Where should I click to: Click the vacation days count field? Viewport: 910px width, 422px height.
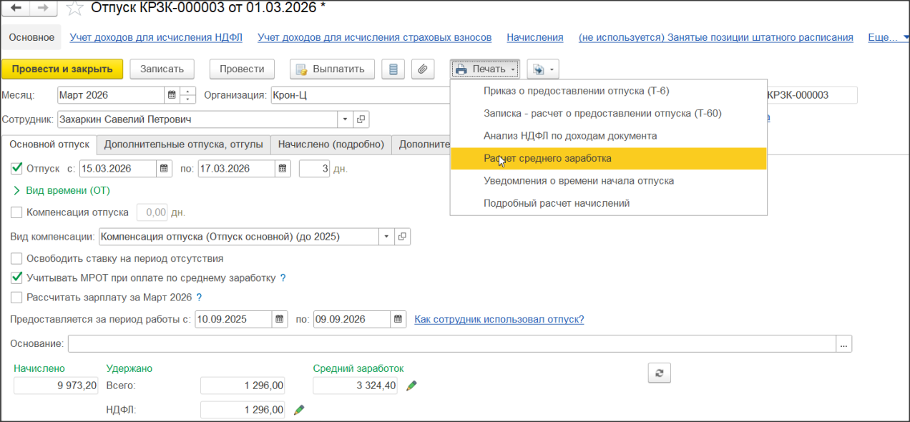pyautogui.click(x=314, y=169)
